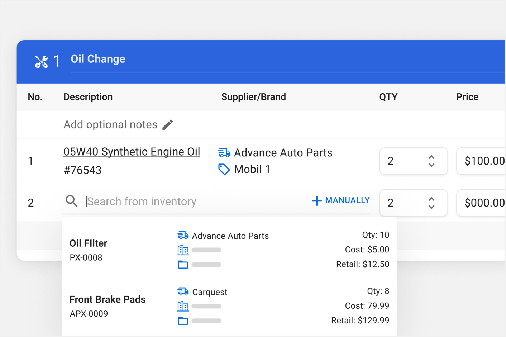Image resolution: width=506 pixels, height=337 pixels.
Task: Click the building icon in Front Brake Pads result
Action: pos(183,307)
